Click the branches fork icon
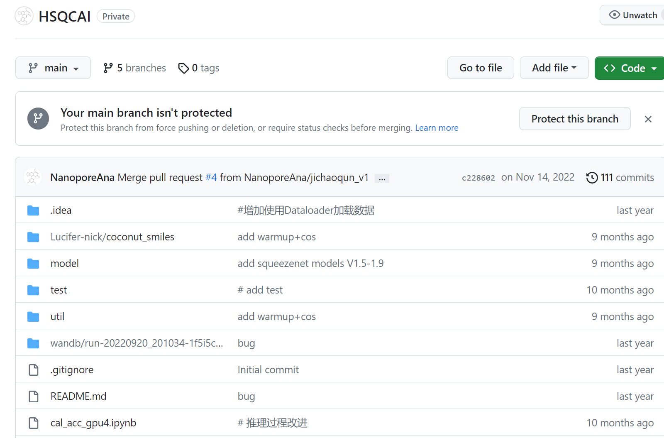Image resolution: width=664 pixels, height=438 pixels. pyautogui.click(x=108, y=68)
